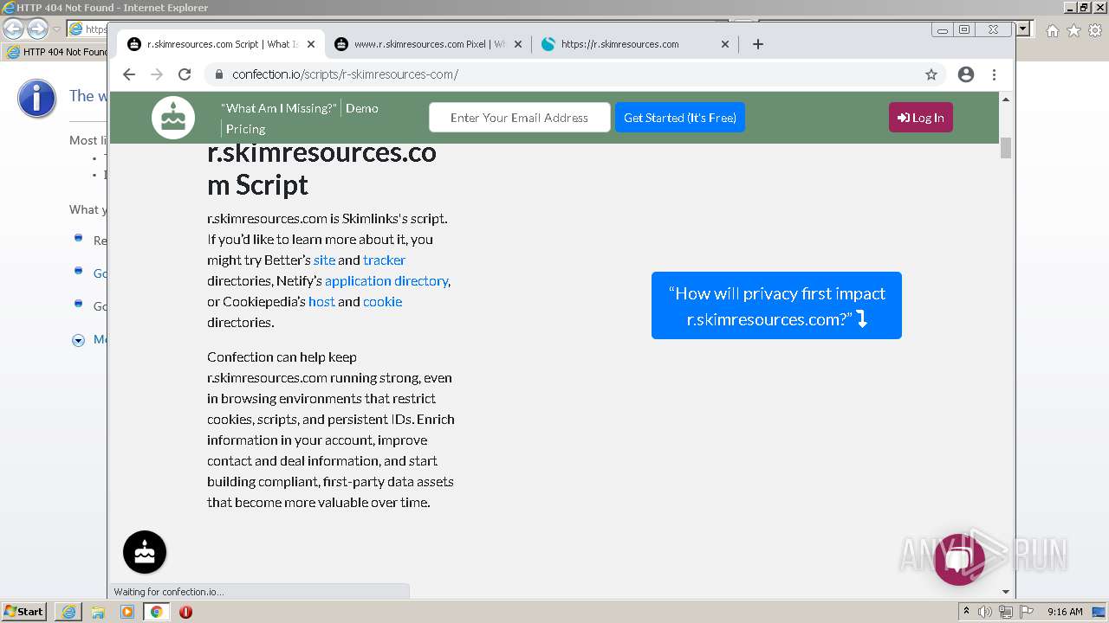Open Cookiepedia's cookie directory link
This screenshot has width=1109, height=623.
382,301
